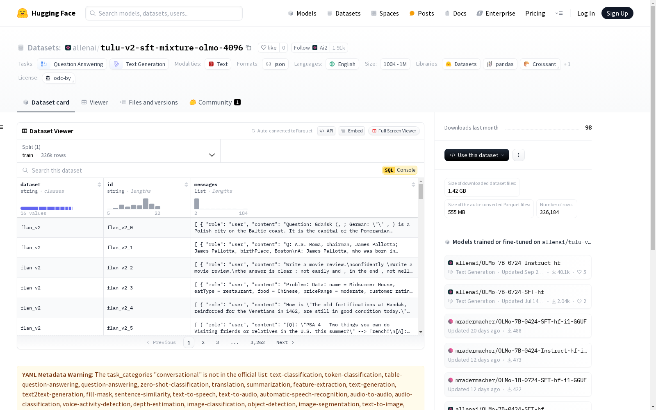
Task: Open the navigation overflow menu icon
Action: [x=559, y=13]
